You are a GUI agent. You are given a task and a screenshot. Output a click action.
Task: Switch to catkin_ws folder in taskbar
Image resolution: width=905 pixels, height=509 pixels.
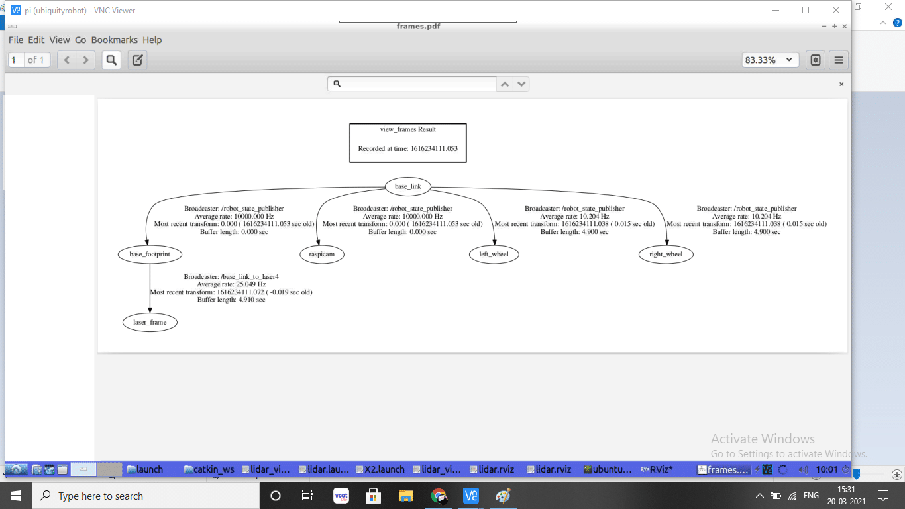(x=209, y=469)
